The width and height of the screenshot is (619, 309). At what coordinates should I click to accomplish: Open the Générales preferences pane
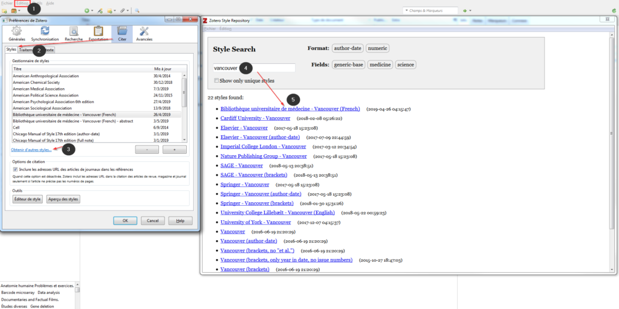pos(17,34)
